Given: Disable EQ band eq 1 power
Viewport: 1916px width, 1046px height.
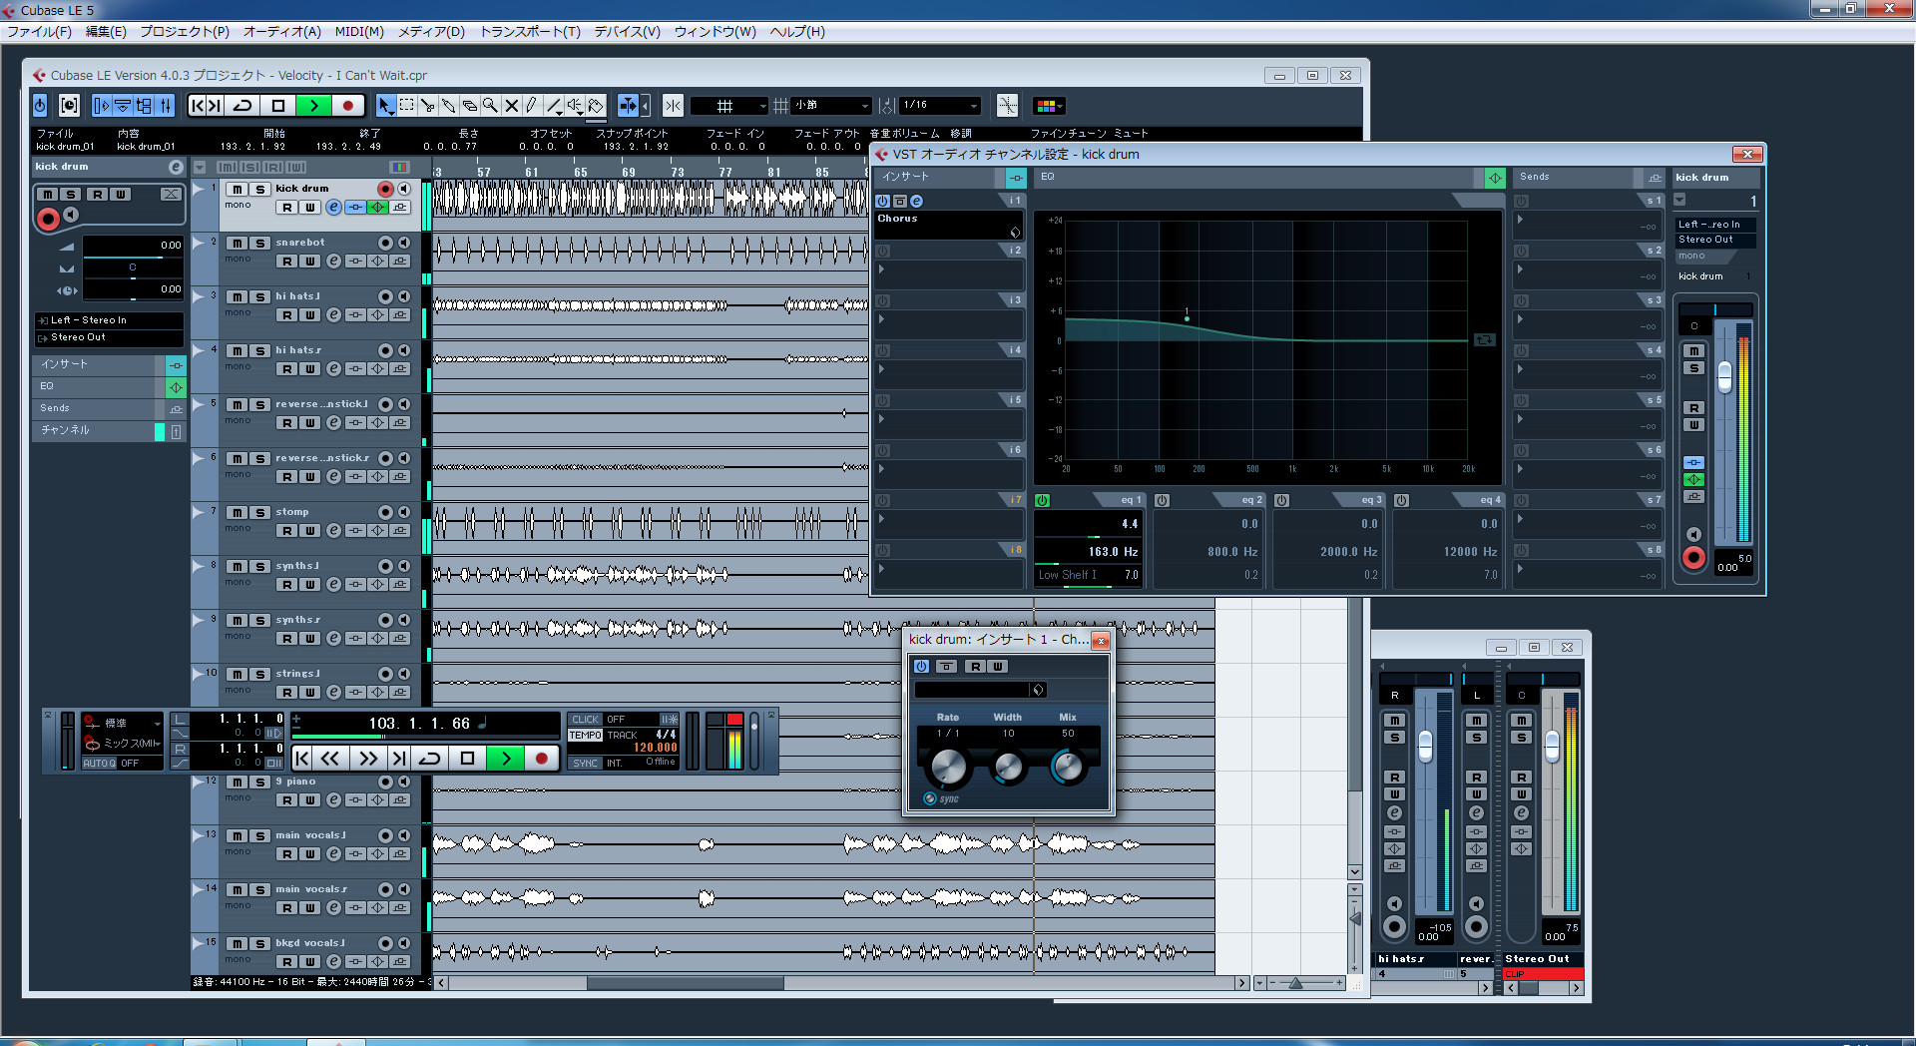Looking at the screenshot, I should click(1043, 500).
